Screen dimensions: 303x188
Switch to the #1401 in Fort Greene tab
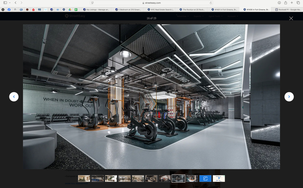(224, 9)
